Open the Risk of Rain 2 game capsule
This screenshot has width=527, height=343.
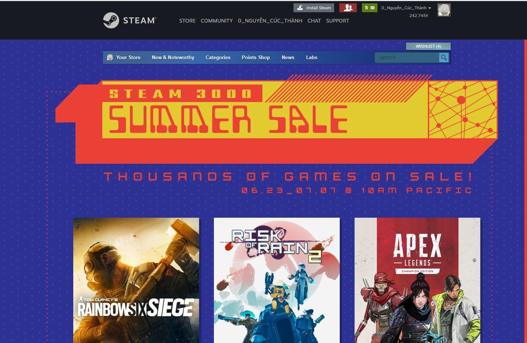277,280
